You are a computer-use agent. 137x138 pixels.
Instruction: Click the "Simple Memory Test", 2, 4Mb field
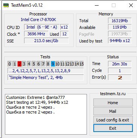(x=46, y=77)
